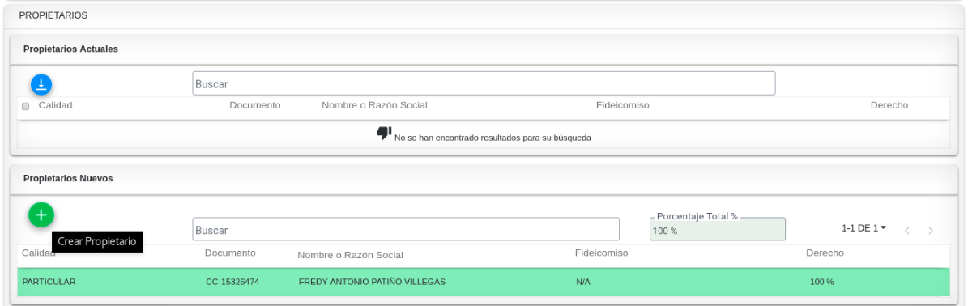Toggle the select-all checkbox beside Calidad
Viewport: 968px width, 306px height.
(25, 106)
